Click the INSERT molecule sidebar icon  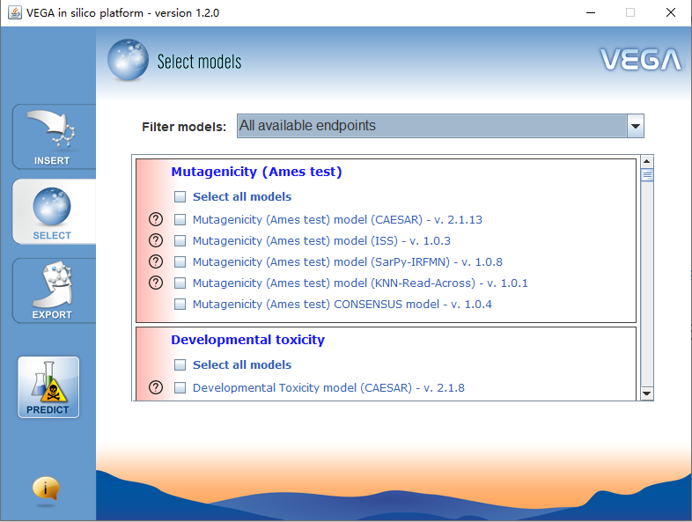[53, 136]
